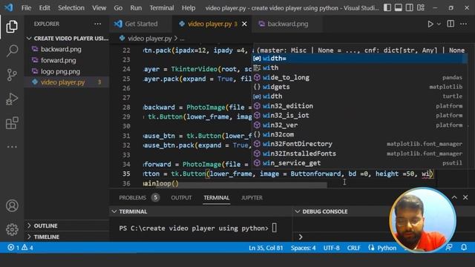The image size is (475, 267).
Task: Open the Edit menu
Action: 45,8
